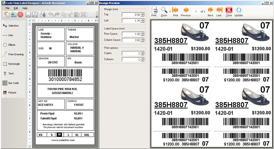Click the Left margin value field
Viewport: 274px width, 149px height.
131,21
